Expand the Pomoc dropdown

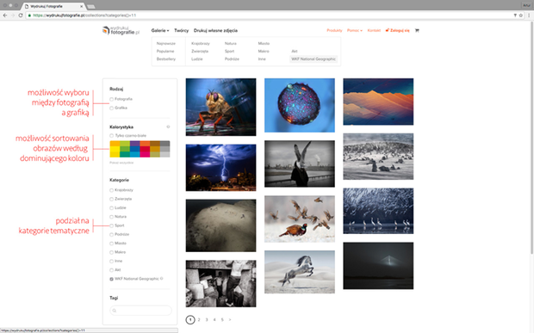pos(355,30)
